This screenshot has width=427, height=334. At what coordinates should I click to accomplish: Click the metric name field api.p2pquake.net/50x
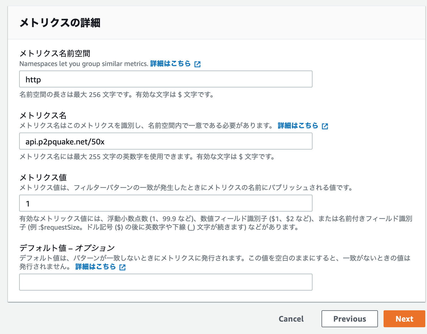166,141
